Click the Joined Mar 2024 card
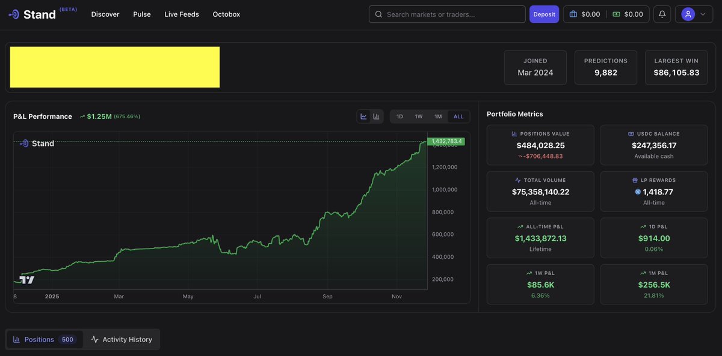 (x=535, y=67)
